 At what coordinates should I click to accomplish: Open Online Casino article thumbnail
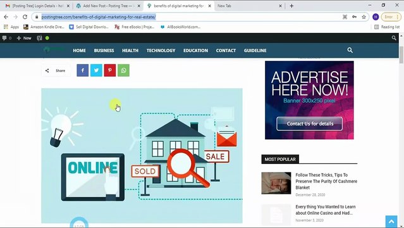(x=276, y=215)
